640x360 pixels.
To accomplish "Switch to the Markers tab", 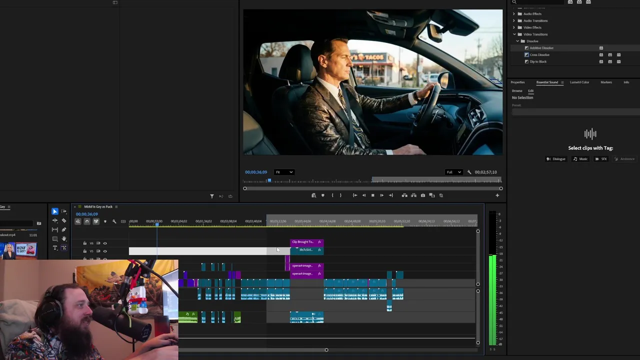I will pyautogui.click(x=606, y=82).
